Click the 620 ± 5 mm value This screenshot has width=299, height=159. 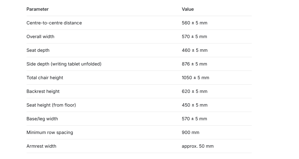[x=195, y=91]
